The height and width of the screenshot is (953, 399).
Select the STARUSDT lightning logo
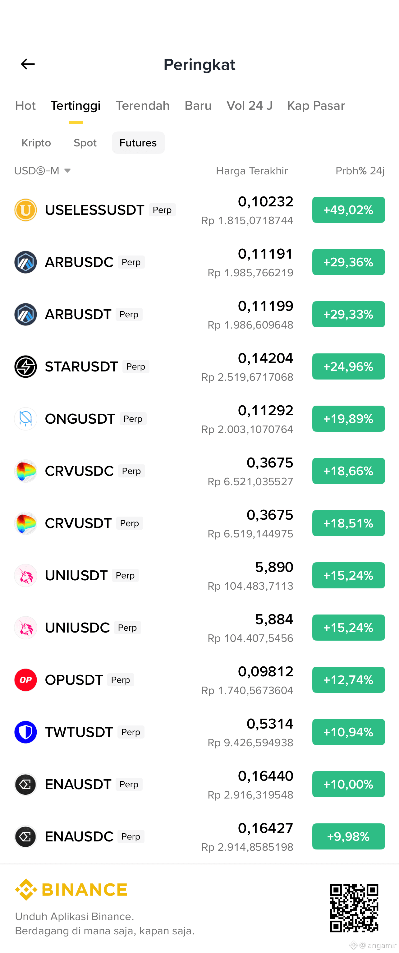click(25, 366)
